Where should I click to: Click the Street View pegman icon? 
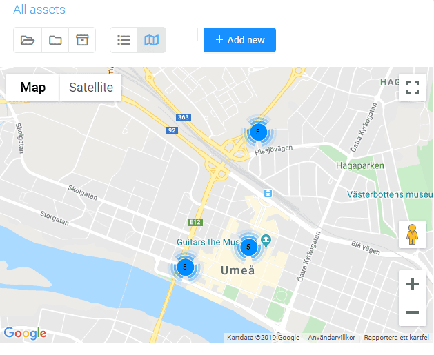click(x=413, y=235)
